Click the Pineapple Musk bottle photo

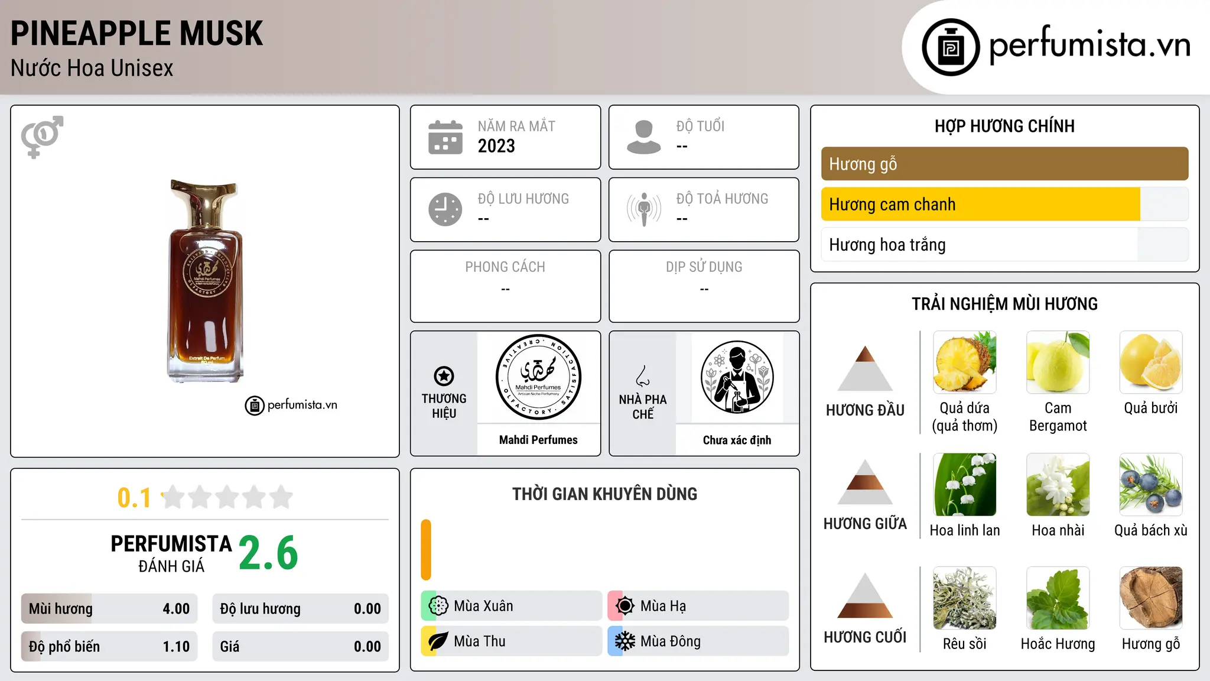[x=205, y=281]
